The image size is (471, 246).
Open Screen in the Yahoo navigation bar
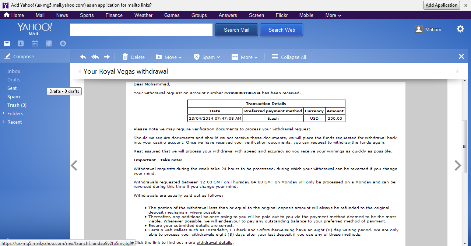point(256,15)
